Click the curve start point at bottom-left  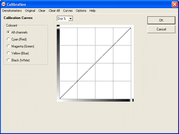[x=60, y=99]
